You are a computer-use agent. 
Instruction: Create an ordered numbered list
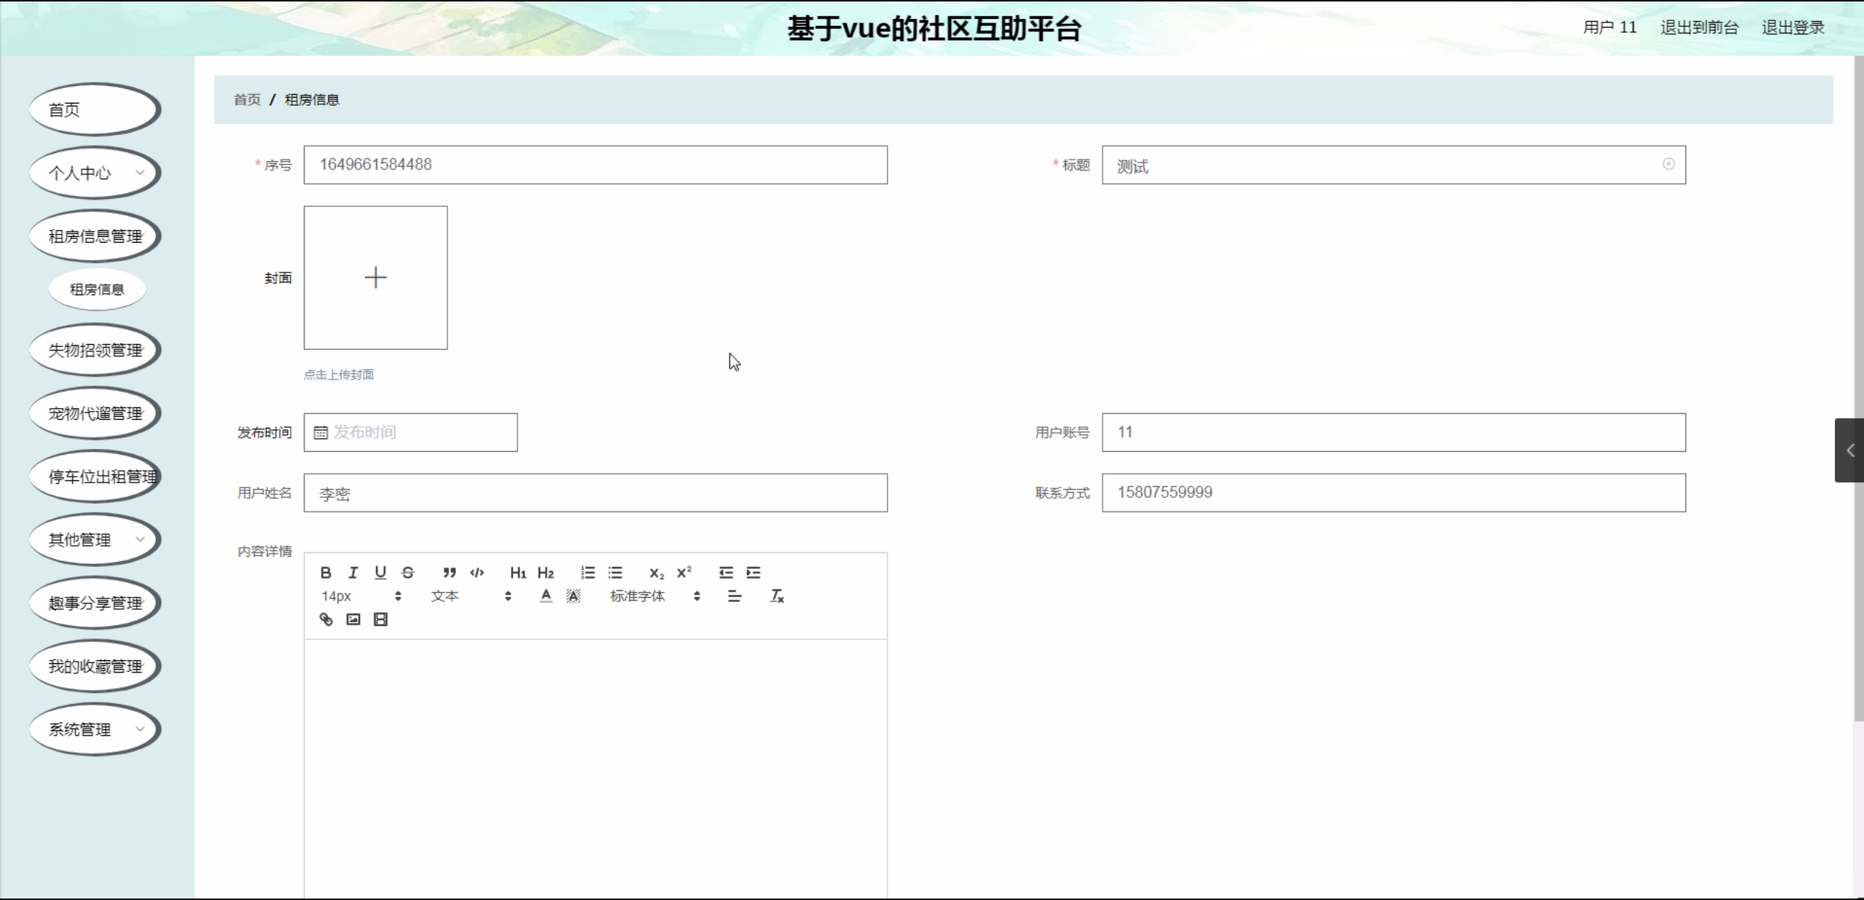tap(587, 573)
